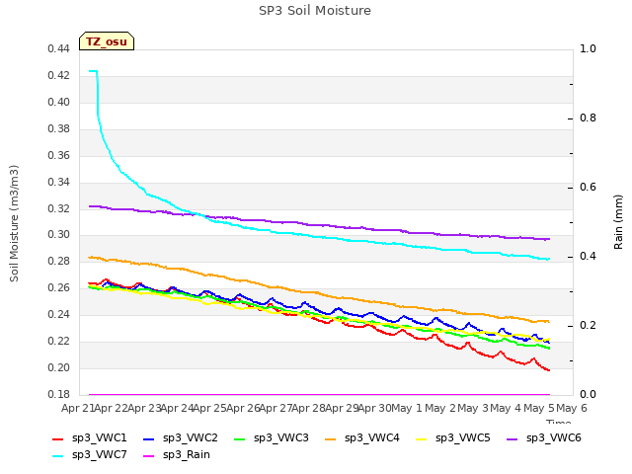Click the sp3_VWC4 legend entry
This screenshot has width=632, height=474.
(362, 438)
